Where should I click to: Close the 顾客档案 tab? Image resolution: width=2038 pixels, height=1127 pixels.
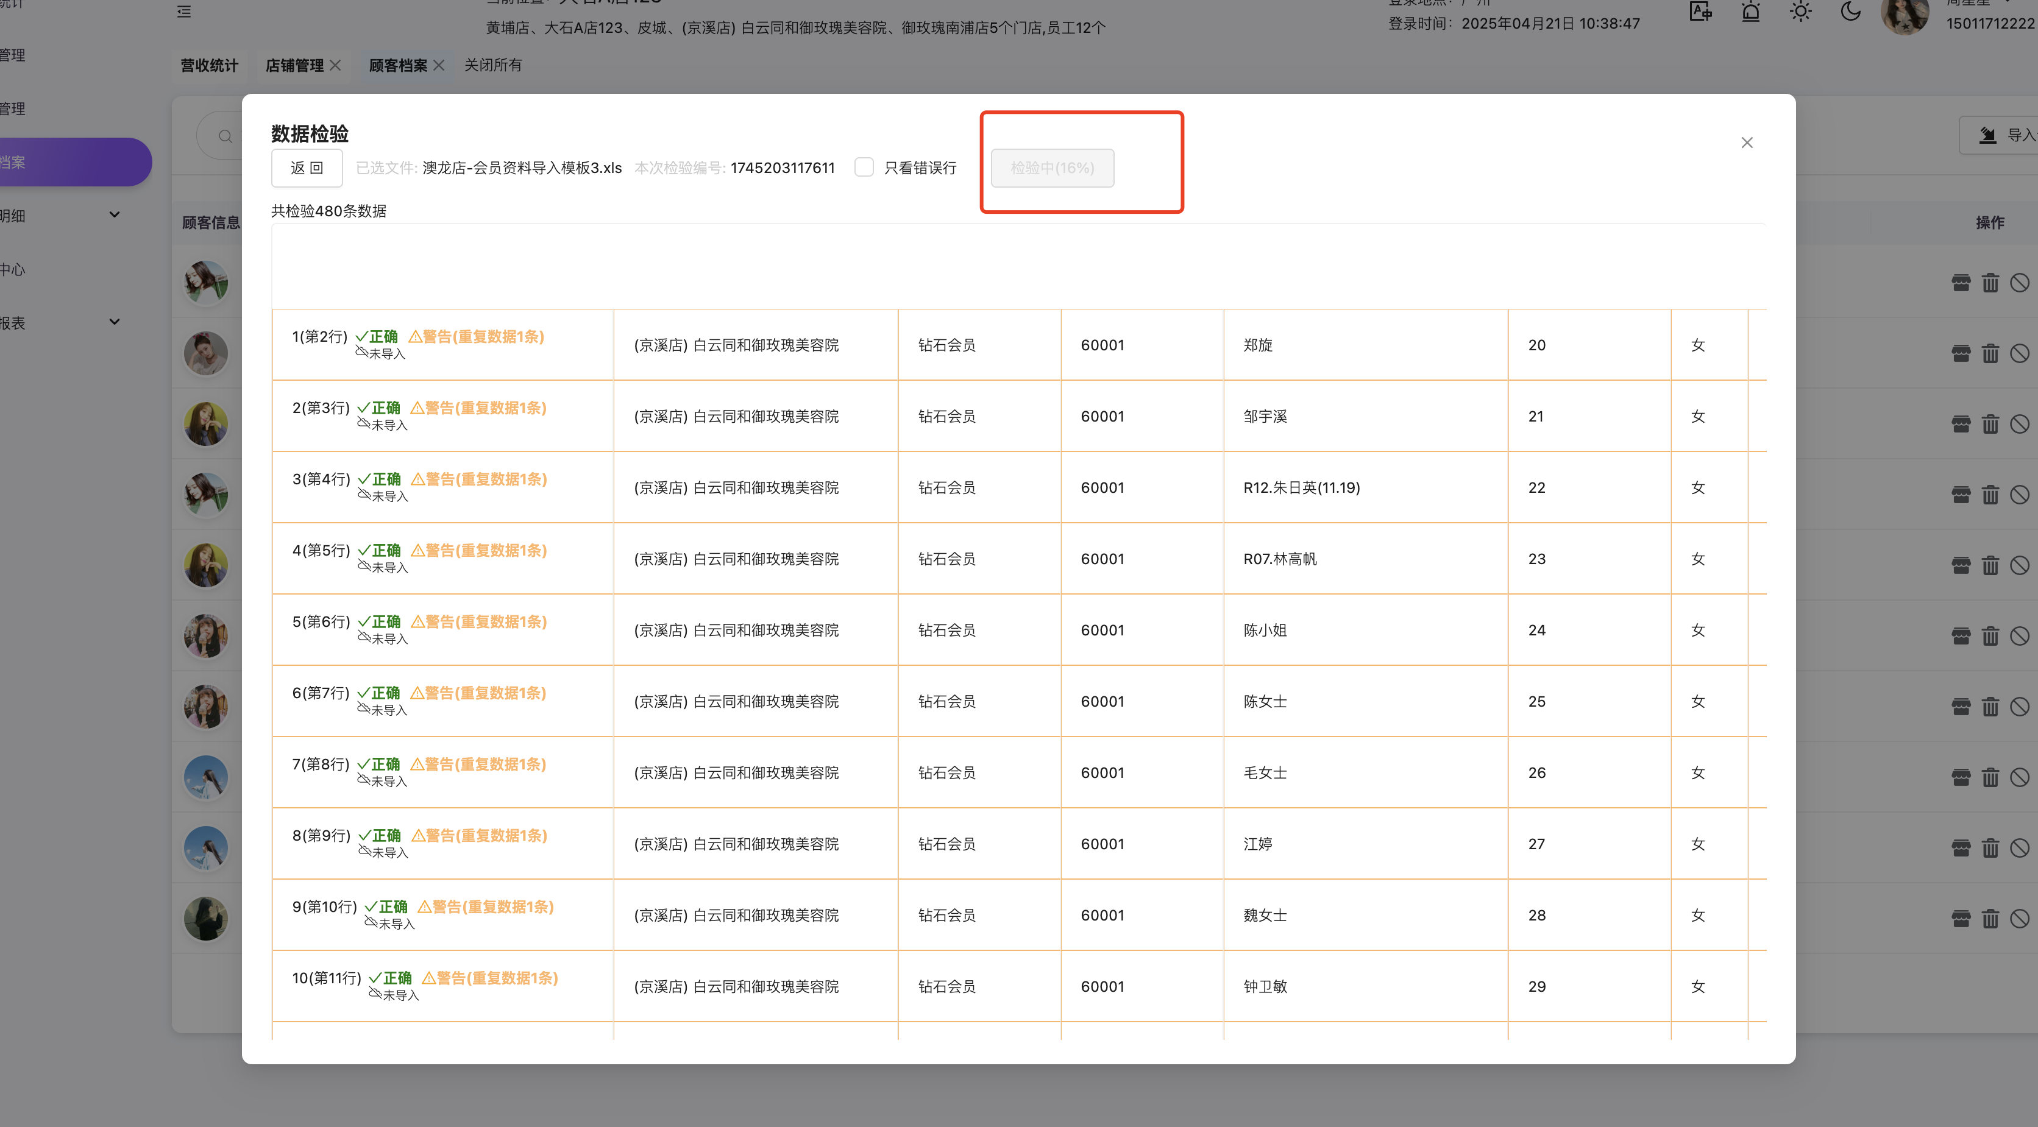(x=439, y=65)
